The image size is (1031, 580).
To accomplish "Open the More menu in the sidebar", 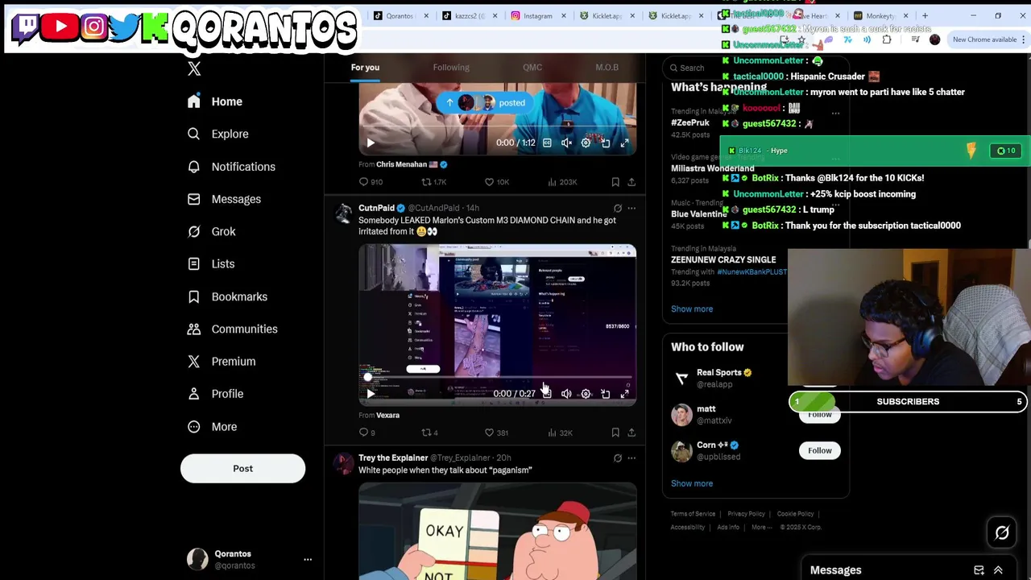I will tap(212, 427).
